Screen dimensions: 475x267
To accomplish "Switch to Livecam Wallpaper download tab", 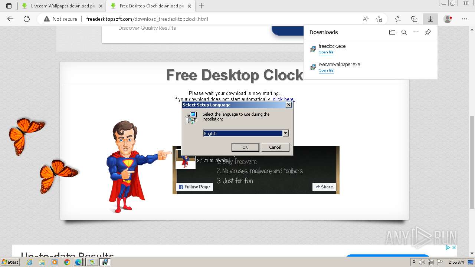I will pyautogui.click(x=62, y=6).
